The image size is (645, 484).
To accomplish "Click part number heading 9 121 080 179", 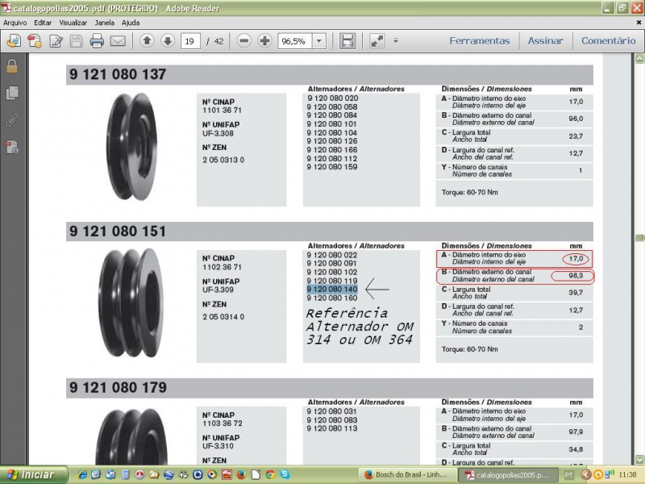I will point(118,388).
